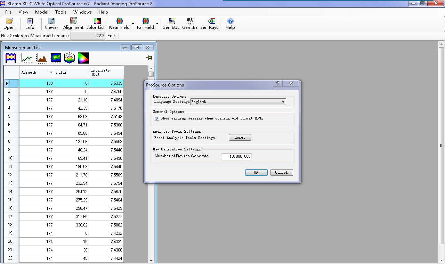Open the Color List tool

point(96,24)
